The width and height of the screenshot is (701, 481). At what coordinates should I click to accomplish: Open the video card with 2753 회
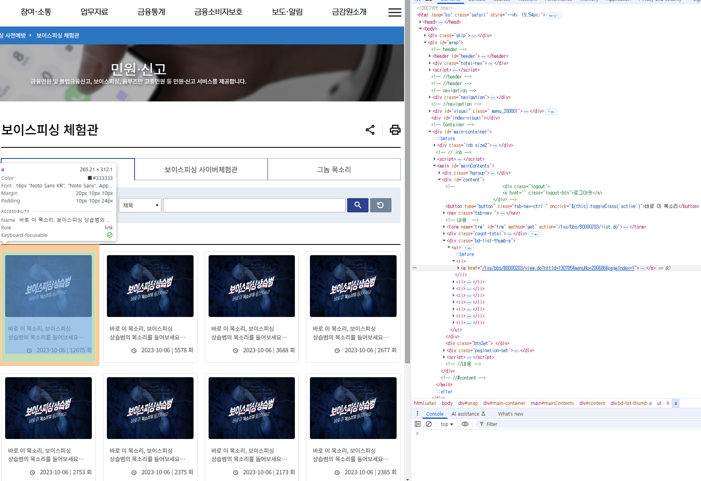(48, 427)
